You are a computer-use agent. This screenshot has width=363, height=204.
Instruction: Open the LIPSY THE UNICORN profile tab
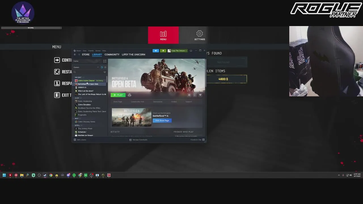point(134,54)
